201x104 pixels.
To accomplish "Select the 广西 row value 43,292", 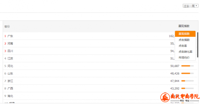I will (x=175, y=88).
